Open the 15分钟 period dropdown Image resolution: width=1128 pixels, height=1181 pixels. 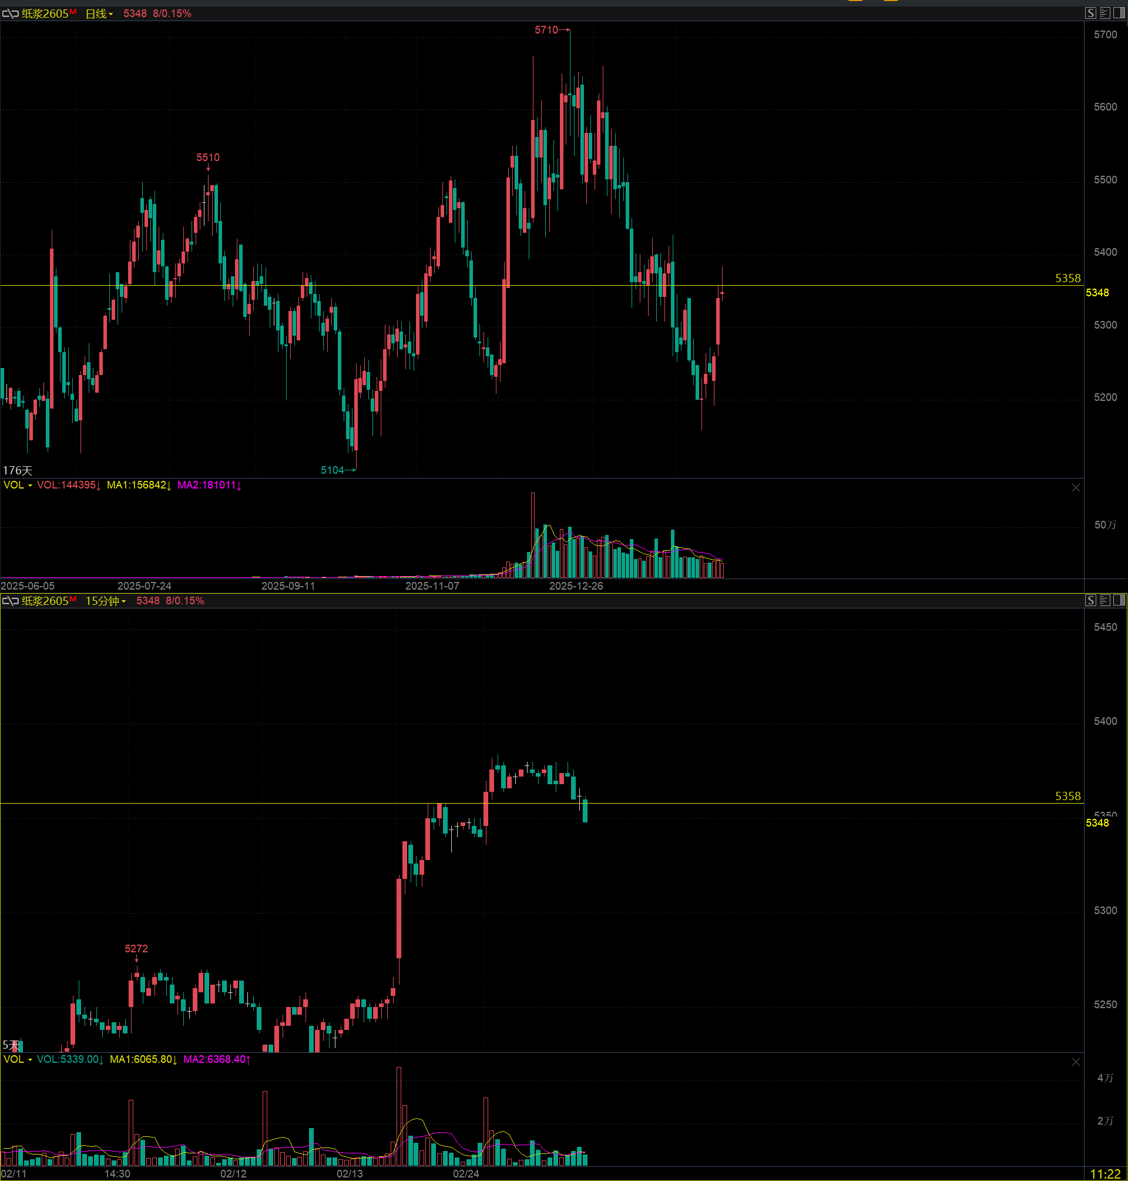(106, 600)
